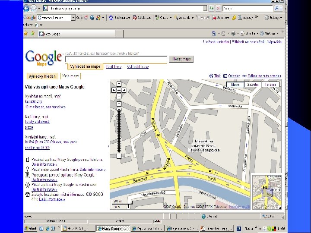Click the kansas city example link
Image resolution: width=311 pixels, height=233 pixels.
34,101
